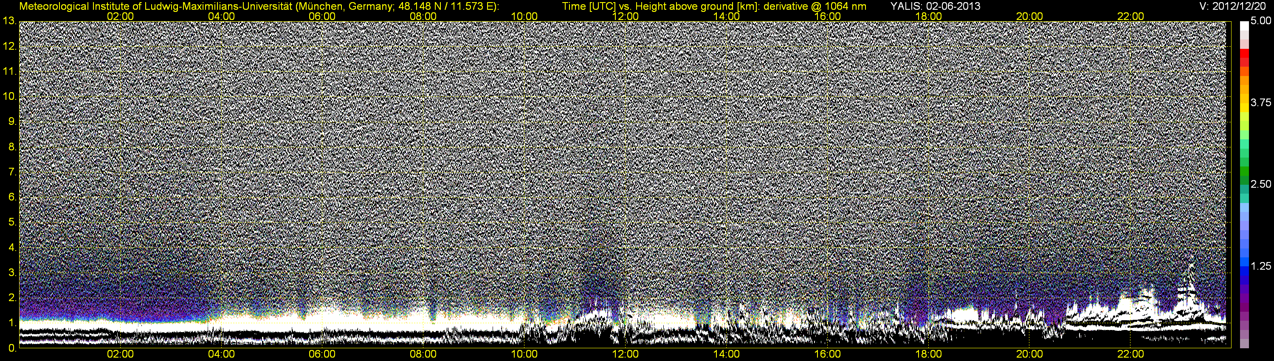The width and height of the screenshot is (1274, 361).
Task: Click the 04:00 label on the top axis
Action: 222,16
